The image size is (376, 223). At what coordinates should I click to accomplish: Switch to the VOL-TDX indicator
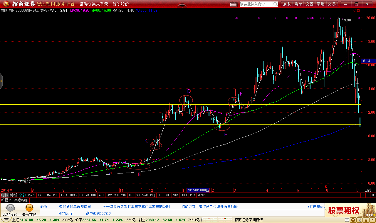point(120,195)
